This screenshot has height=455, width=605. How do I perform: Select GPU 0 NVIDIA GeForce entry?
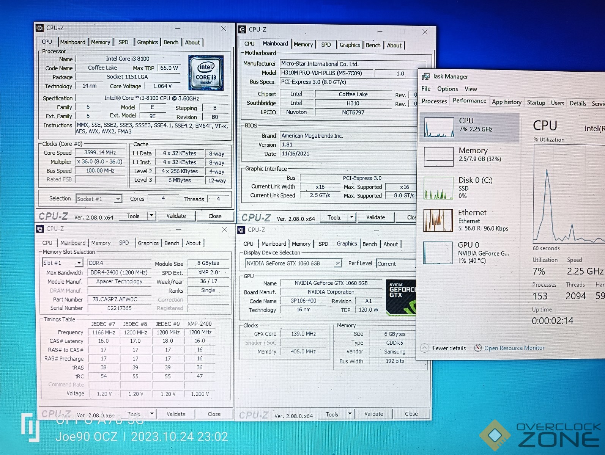469,253
